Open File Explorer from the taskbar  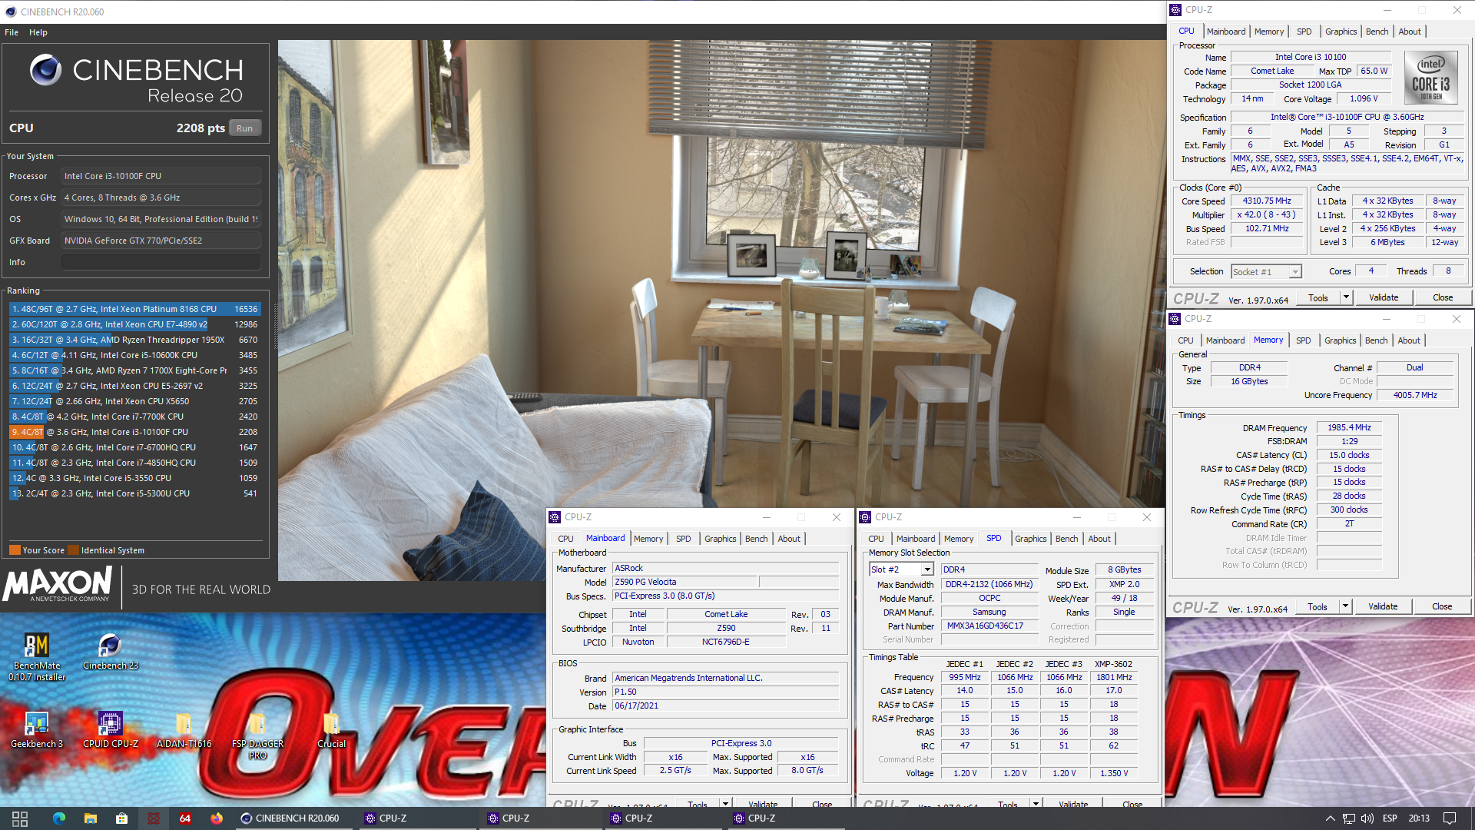tap(90, 818)
